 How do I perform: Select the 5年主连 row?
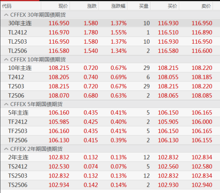(x=110, y=112)
